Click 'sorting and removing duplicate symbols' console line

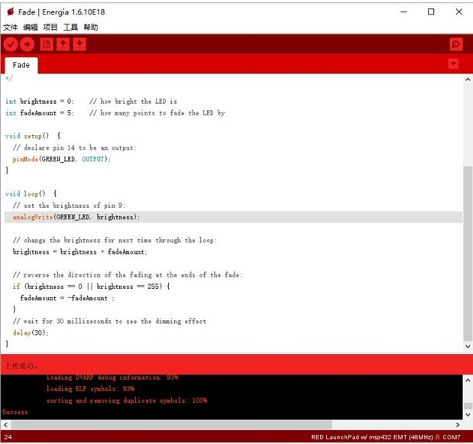click(x=127, y=400)
